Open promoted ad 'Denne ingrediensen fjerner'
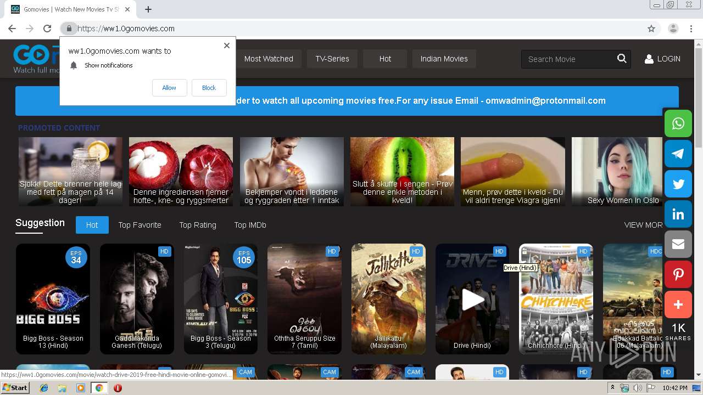Viewport: 703px width, 395px height. click(x=181, y=172)
